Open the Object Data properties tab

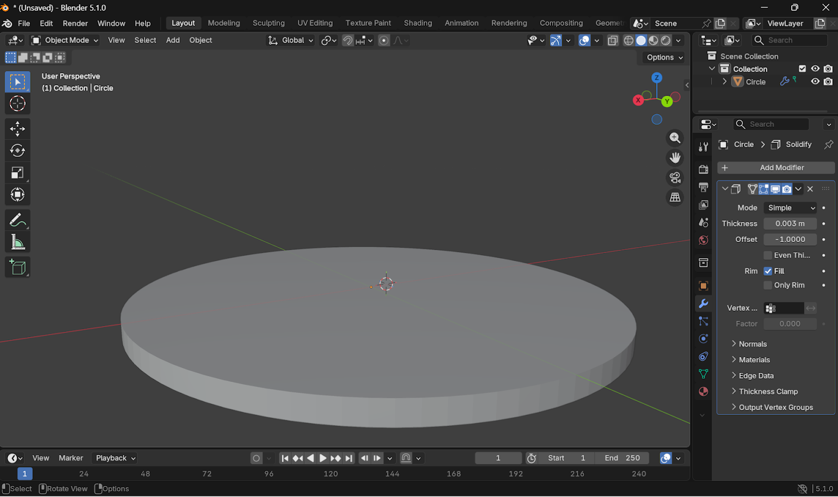click(703, 374)
